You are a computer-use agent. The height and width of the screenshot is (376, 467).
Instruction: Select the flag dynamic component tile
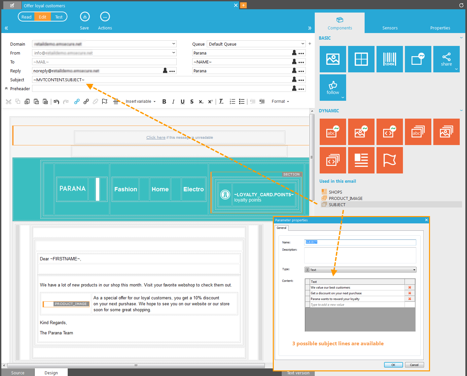click(x=389, y=160)
